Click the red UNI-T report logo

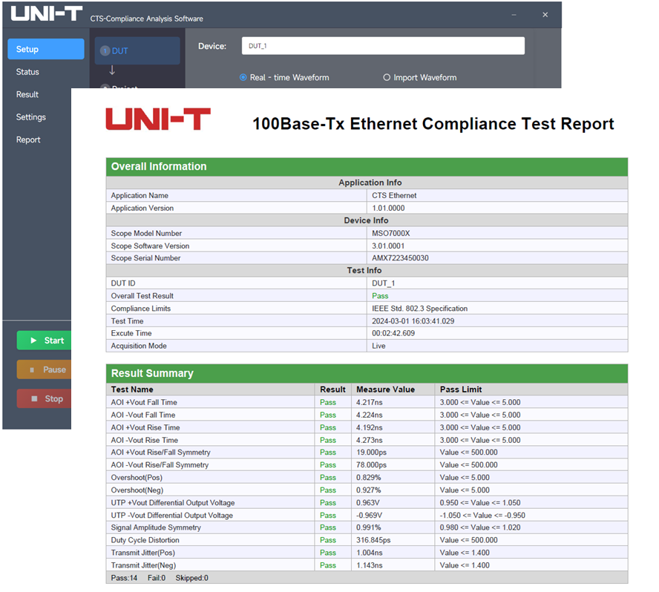(x=158, y=119)
